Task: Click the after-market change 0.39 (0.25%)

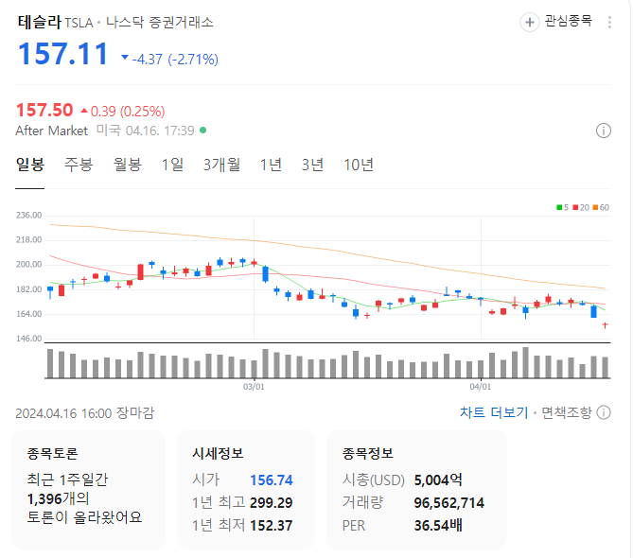Action: (x=128, y=111)
